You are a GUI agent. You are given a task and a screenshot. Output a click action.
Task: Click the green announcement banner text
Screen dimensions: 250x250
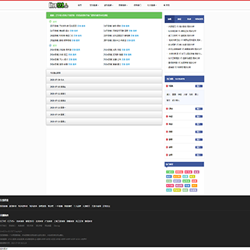(78, 15)
